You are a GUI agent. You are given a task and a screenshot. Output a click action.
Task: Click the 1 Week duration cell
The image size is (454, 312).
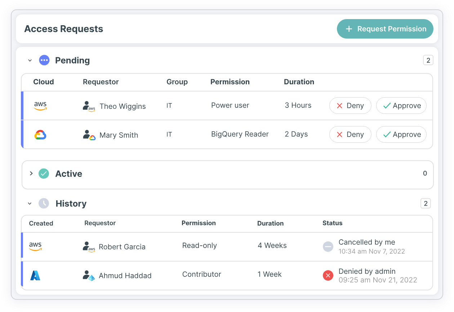tap(270, 274)
